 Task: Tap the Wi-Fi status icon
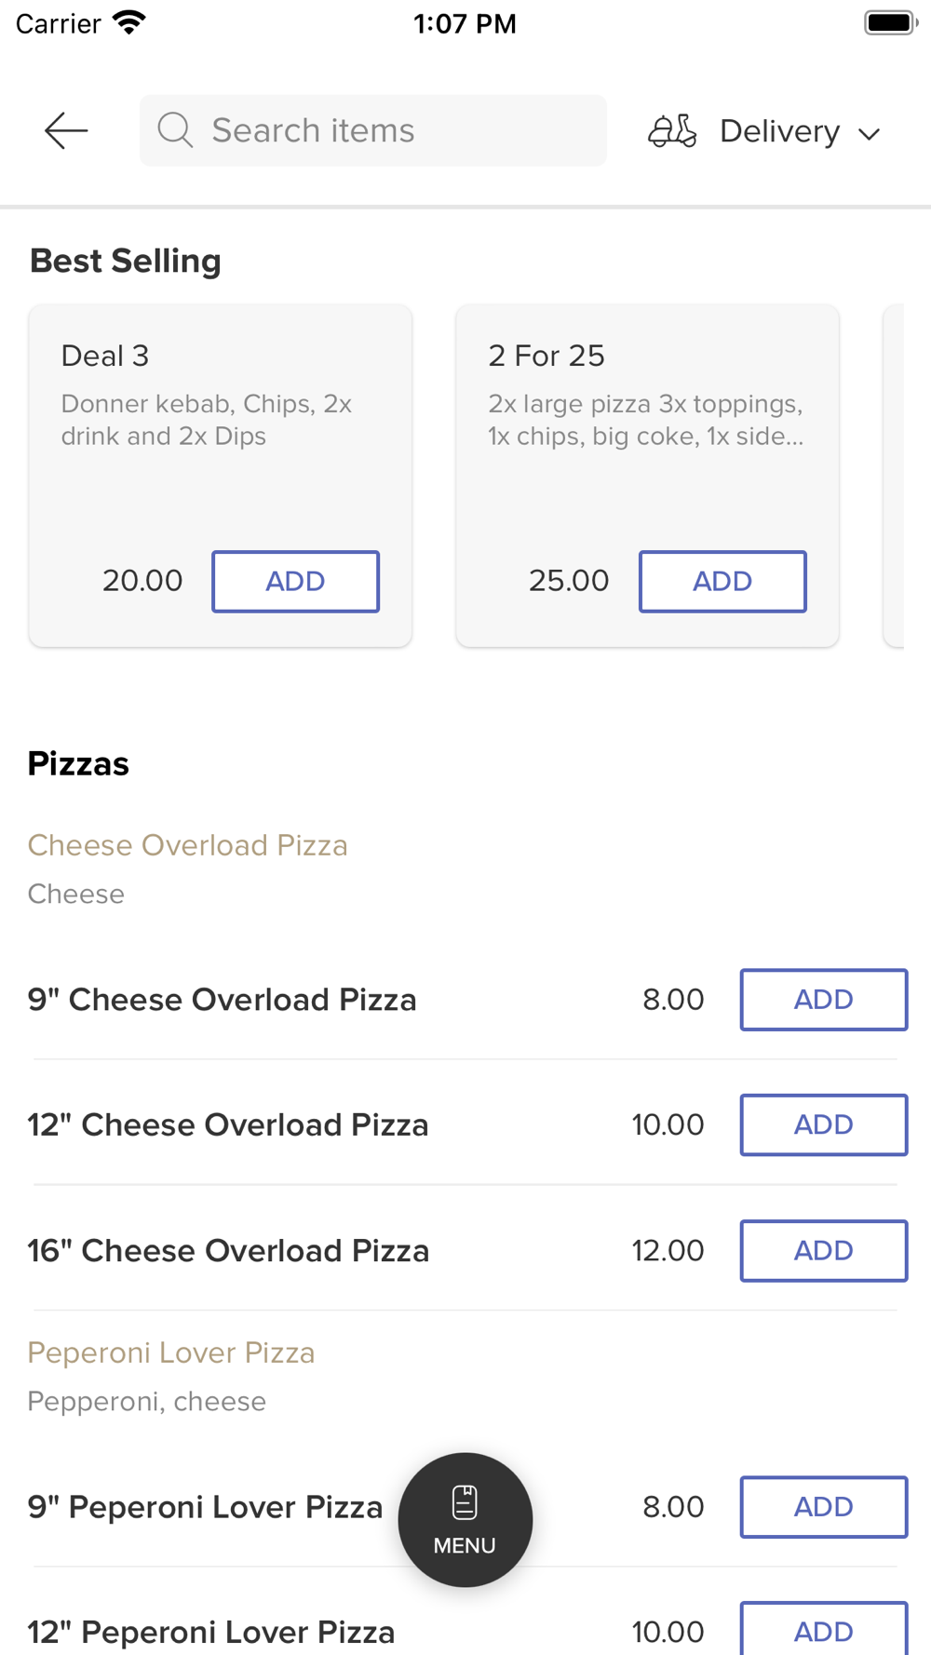point(129,22)
